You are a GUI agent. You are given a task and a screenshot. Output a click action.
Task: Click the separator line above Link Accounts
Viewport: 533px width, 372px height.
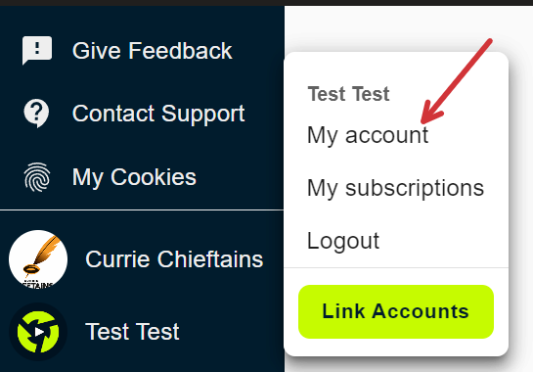tap(396, 268)
